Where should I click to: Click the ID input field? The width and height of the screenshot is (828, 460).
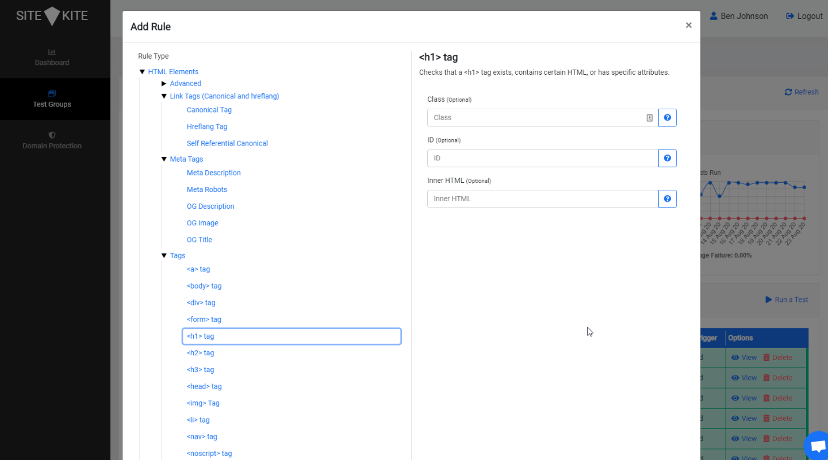[543, 158]
